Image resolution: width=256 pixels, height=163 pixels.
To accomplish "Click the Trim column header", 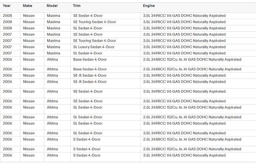I will pos(77,6).
